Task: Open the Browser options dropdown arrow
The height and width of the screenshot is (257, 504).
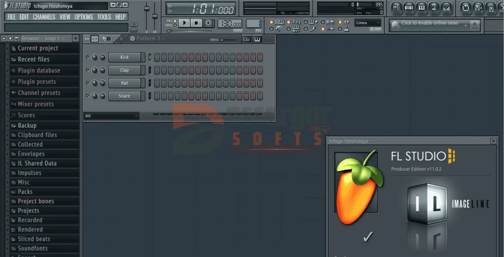Action: (4, 38)
